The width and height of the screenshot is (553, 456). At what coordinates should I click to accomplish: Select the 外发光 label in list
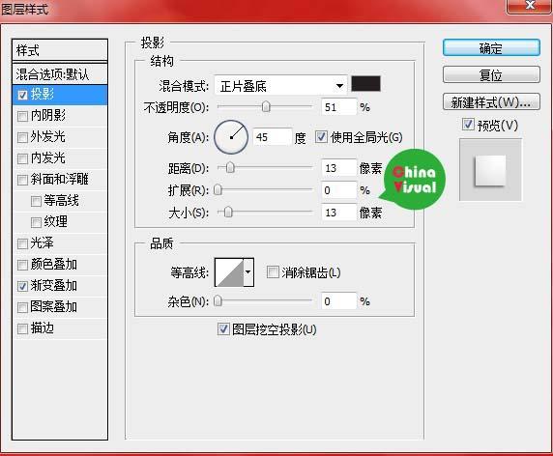click(48, 137)
